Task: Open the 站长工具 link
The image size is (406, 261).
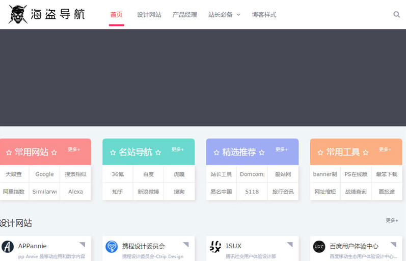Action: pos(221,174)
